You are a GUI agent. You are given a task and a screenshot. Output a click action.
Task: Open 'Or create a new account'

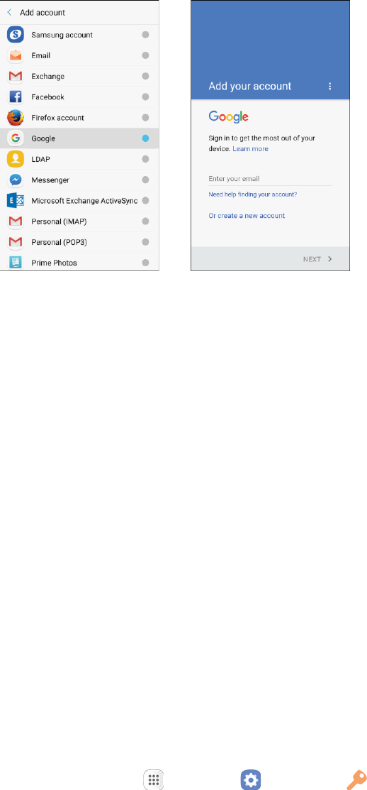pyautogui.click(x=247, y=216)
